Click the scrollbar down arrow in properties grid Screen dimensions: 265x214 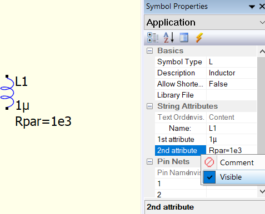[262, 191]
